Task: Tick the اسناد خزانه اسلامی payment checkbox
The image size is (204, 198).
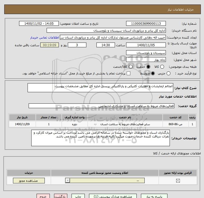Action: click(x=128, y=73)
